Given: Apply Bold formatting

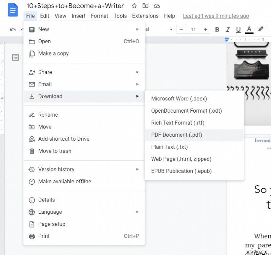Looking at the screenshot, I should (x=217, y=29).
